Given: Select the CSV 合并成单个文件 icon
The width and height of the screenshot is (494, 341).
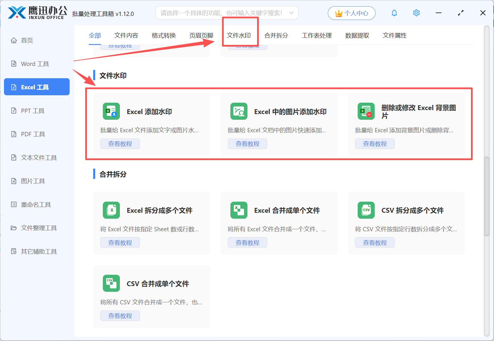Looking at the screenshot, I should 111,283.
